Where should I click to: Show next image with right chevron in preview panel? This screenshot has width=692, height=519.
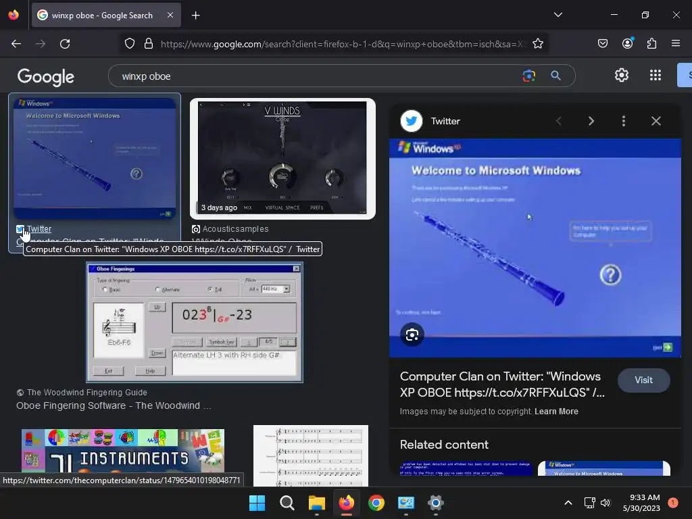[x=591, y=121]
